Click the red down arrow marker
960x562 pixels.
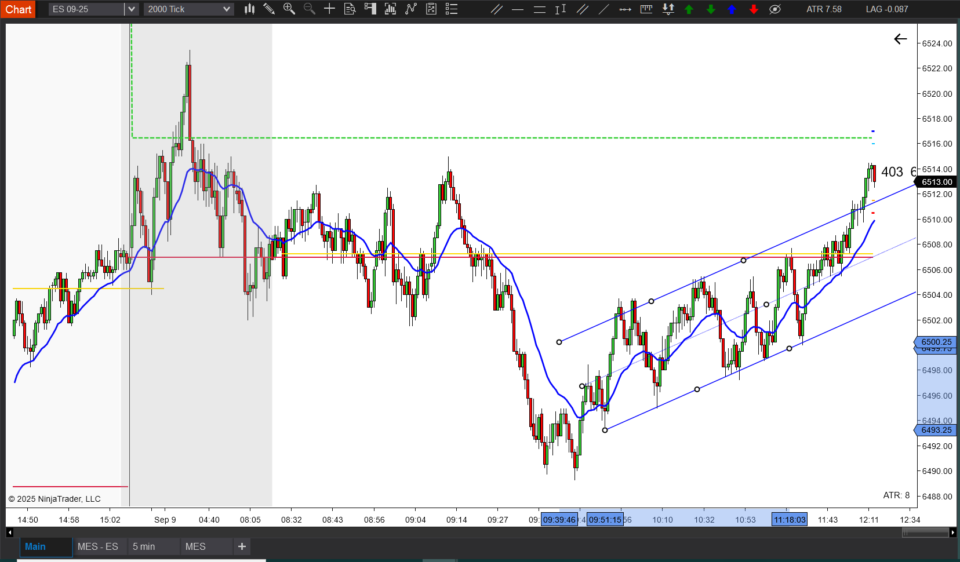pyautogui.click(x=753, y=9)
